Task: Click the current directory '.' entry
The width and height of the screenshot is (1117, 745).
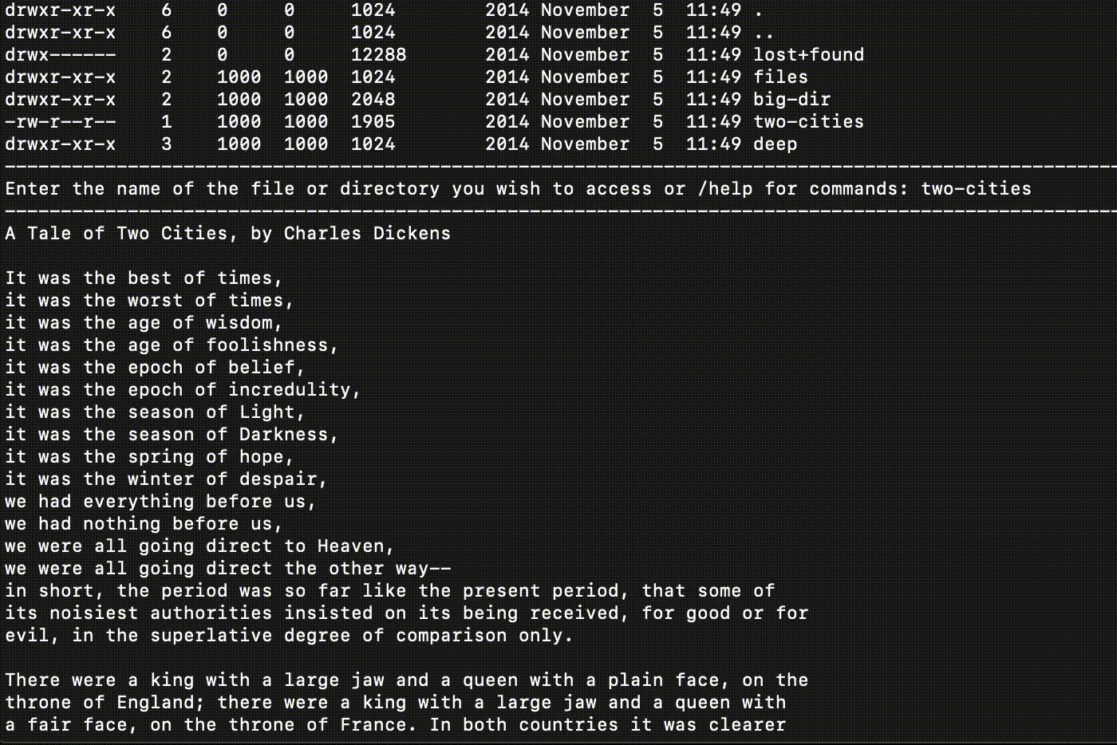Action: (758, 10)
